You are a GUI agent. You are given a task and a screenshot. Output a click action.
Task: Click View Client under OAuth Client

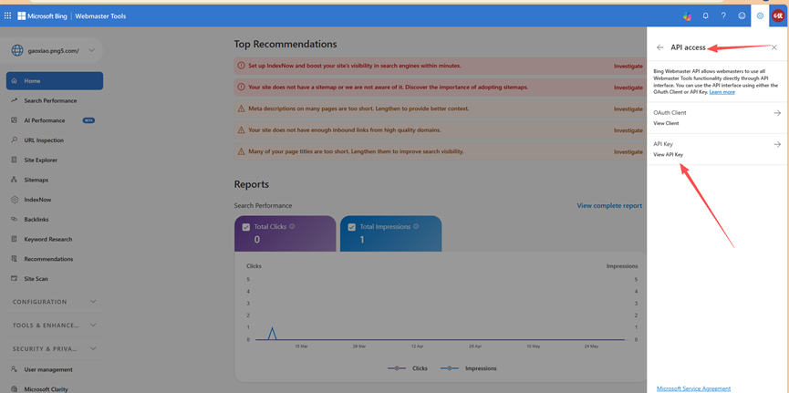[666, 123]
